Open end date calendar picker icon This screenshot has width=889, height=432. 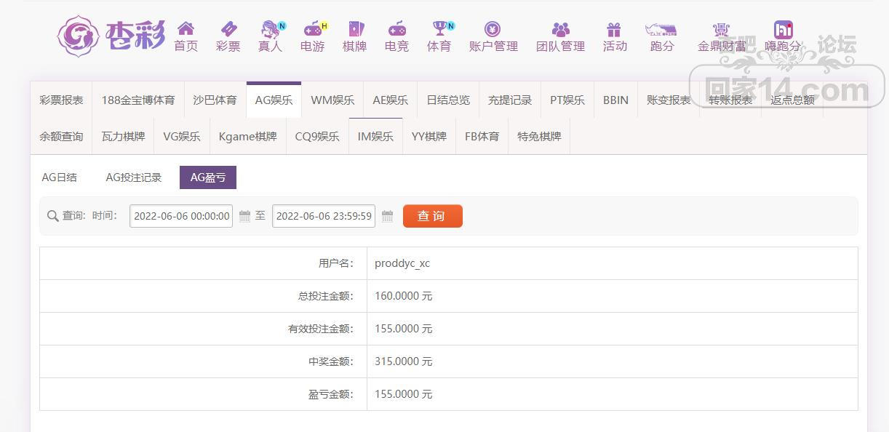click(387, 216)
